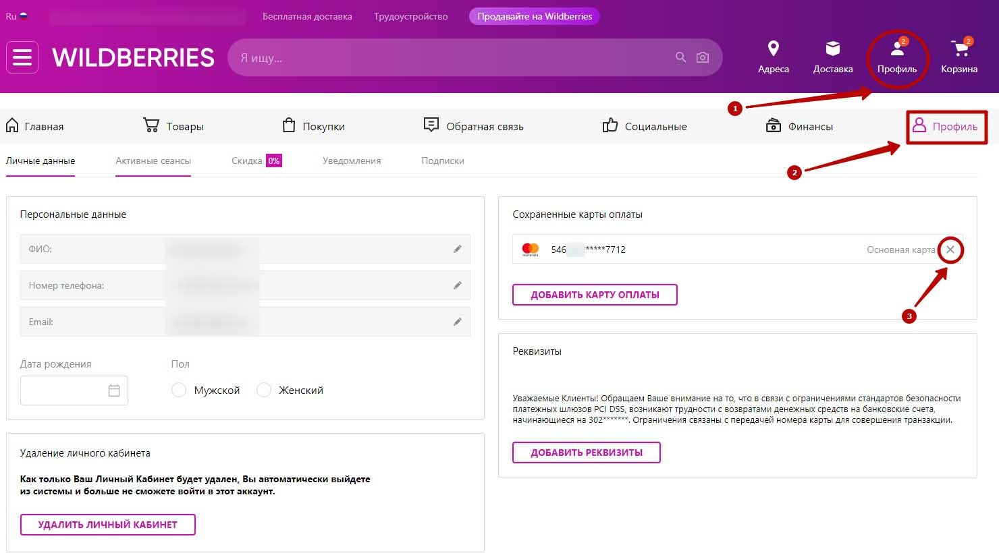Click the Я ищу search field

coord(452,57)
